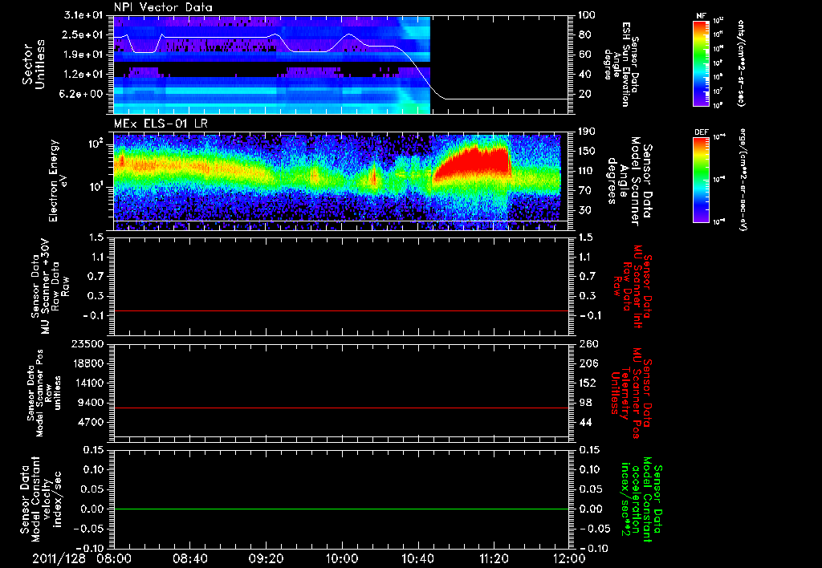Select the 10:00 time axis tick label
822x568 pixels.
click(x=343, y=557)
